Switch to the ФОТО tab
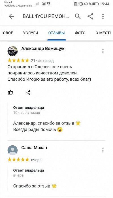Viewport: 113px width, 198px height. coord(80,33)
